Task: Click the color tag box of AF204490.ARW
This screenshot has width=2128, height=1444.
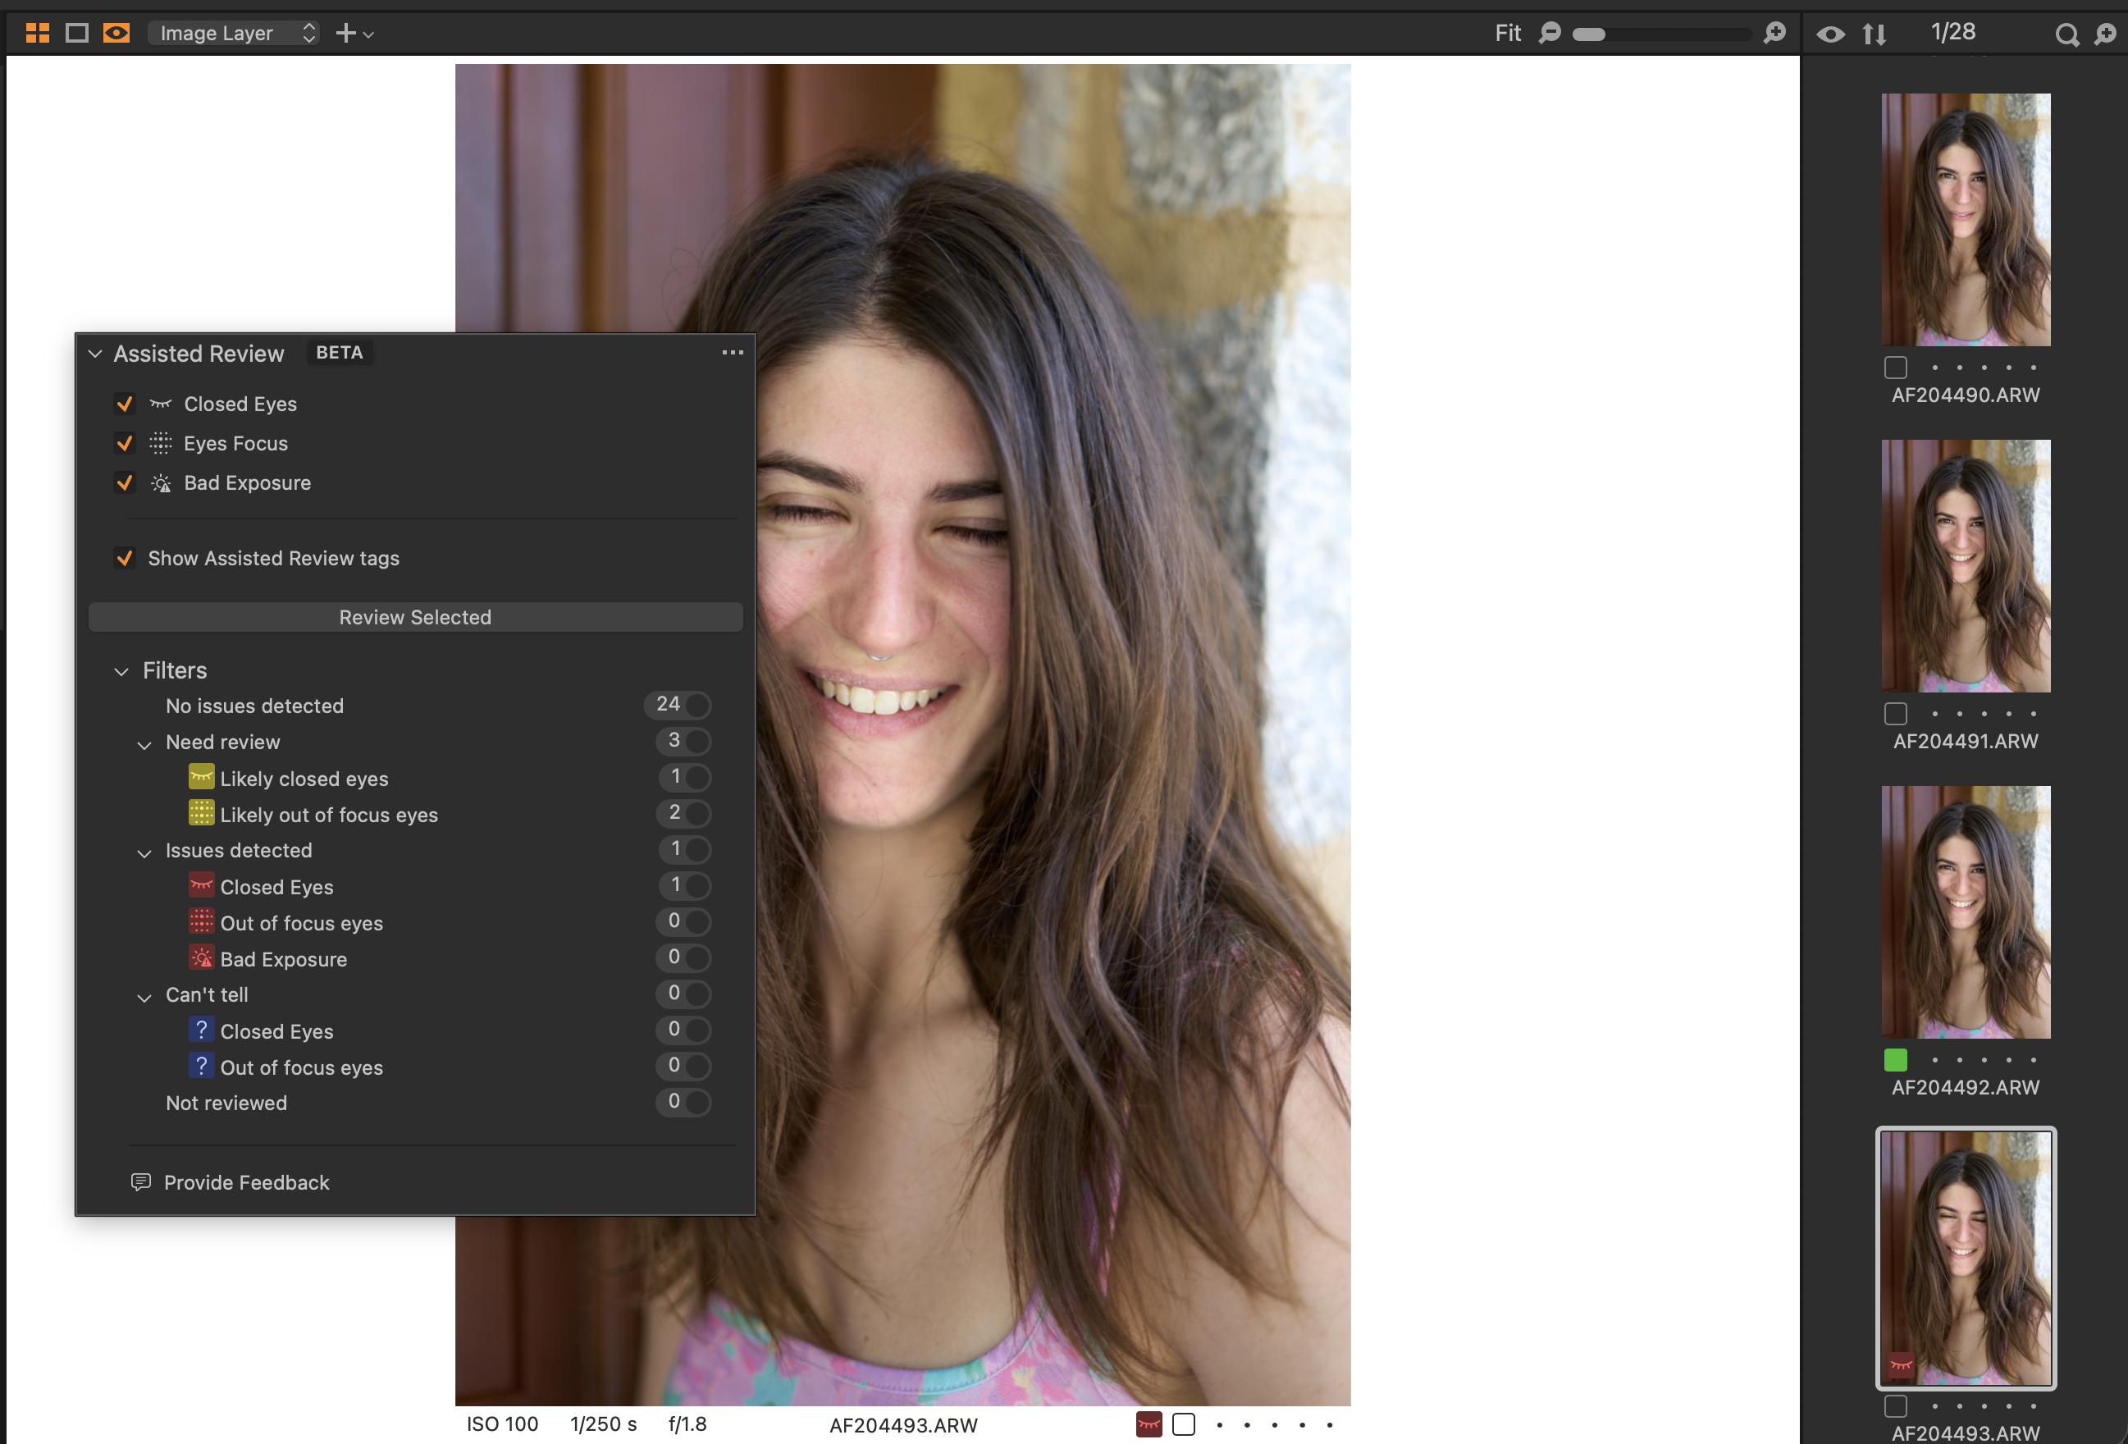Action: (x=1895, y=368)
